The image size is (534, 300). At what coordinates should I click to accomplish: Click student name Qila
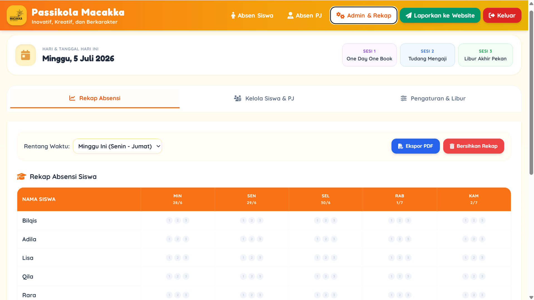pos(28,276)
